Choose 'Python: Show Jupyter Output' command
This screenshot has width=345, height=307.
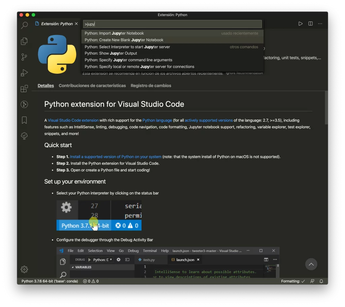[111, 53]
